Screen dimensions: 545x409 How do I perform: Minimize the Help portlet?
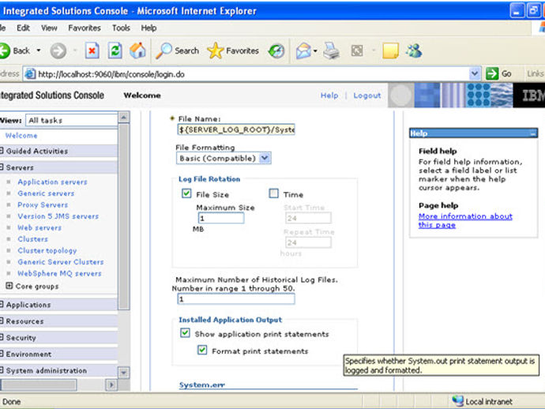533,133
